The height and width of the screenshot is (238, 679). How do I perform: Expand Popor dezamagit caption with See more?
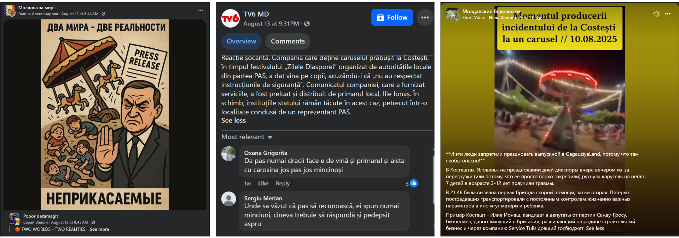[x=99, y=229]
